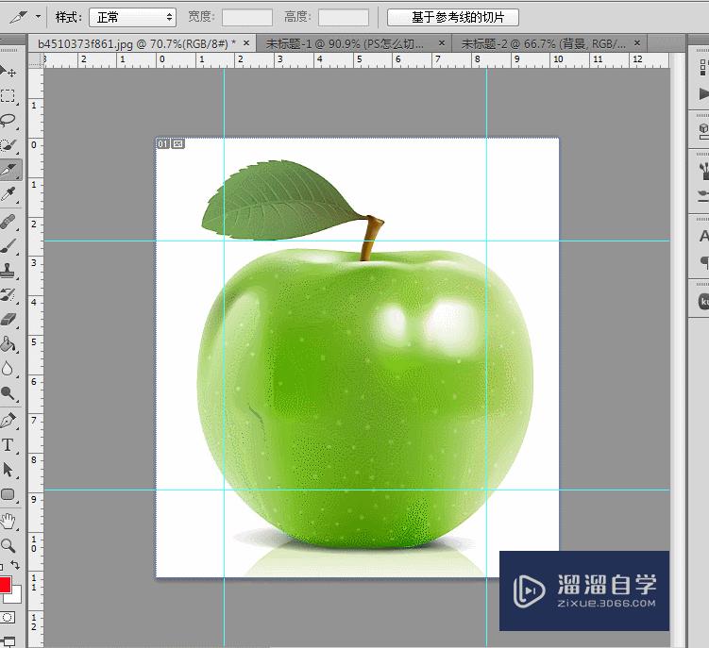Open the white background color picker
This screenshot has width=709, height=648.
[x=16, y=596]
